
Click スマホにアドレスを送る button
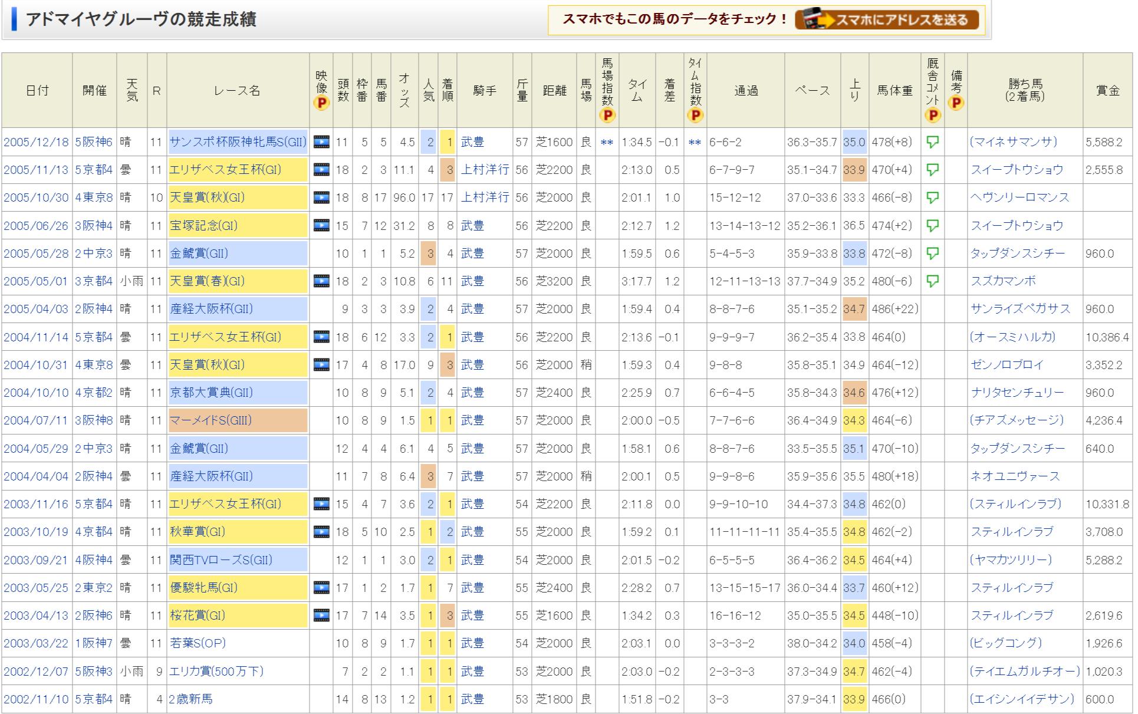click(886, 20)
